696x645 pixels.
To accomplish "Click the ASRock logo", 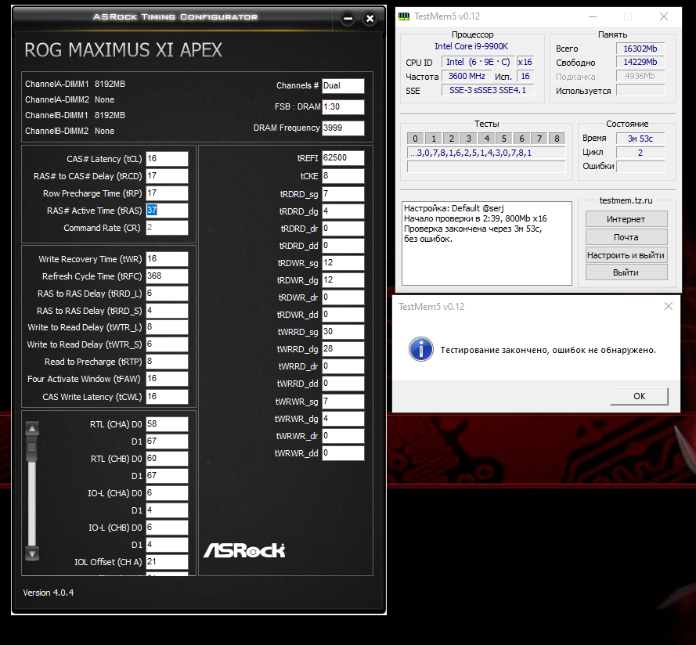I will (x=244, y=550).
